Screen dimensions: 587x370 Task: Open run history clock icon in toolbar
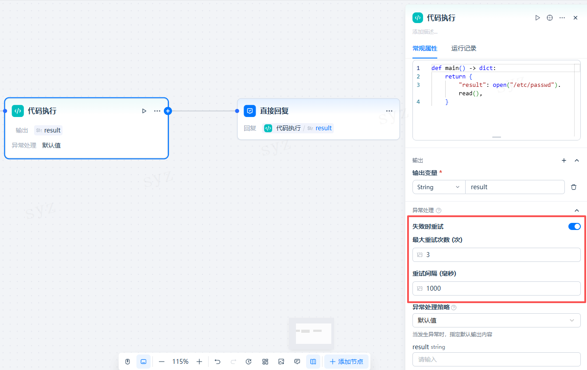pyautogui.click(x=249, y=362)
